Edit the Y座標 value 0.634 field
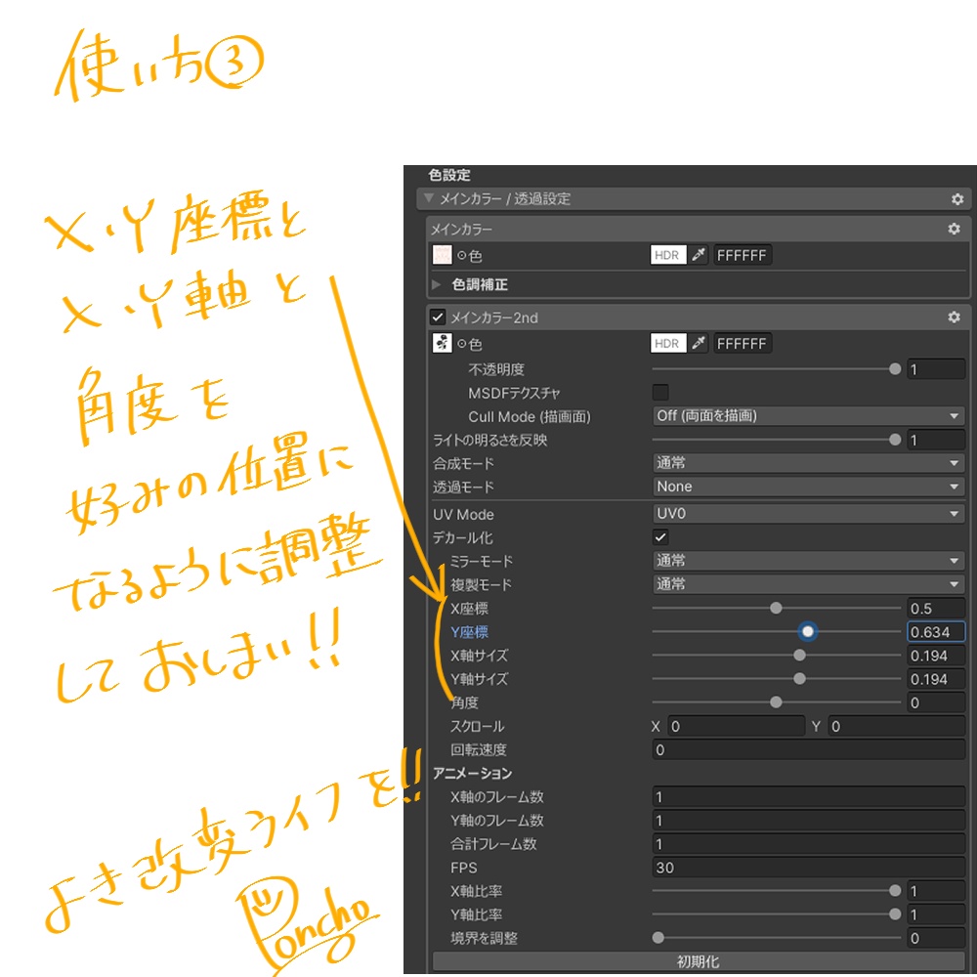 pyautogui.click(x=936, y=632)
